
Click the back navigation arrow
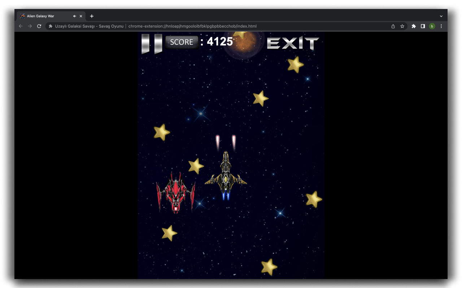tap(21, 26)
